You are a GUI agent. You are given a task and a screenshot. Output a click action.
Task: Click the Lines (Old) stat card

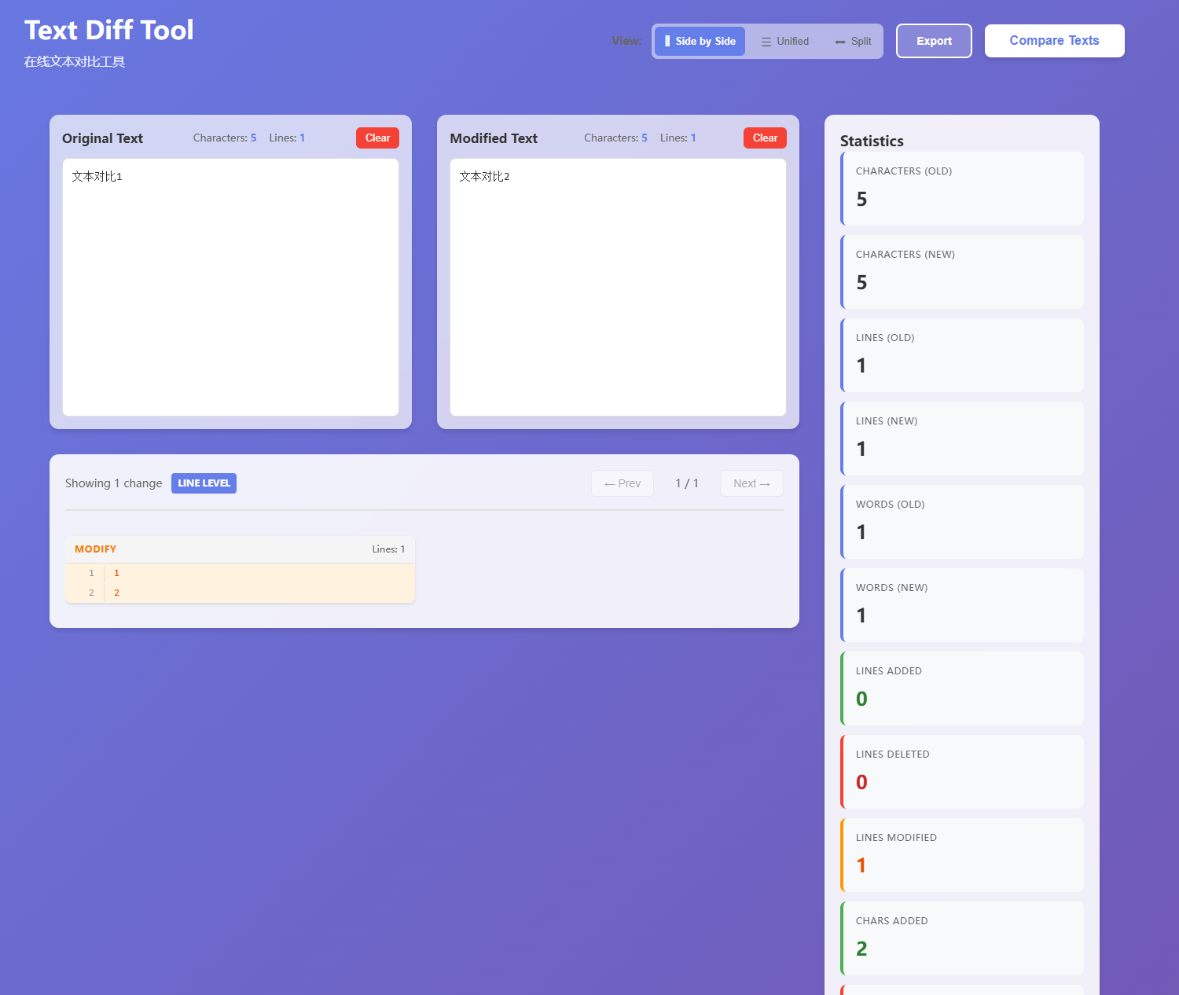(x=962, y=355)
